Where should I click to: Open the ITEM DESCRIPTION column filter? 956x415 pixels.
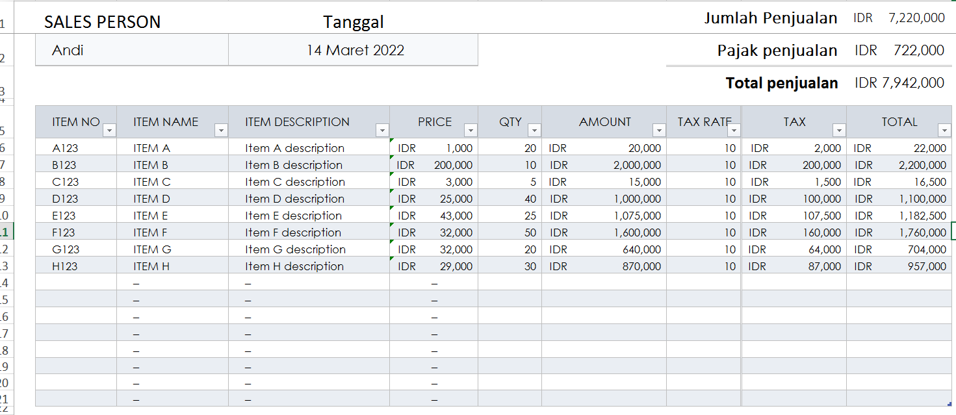[x=382, y=130]
